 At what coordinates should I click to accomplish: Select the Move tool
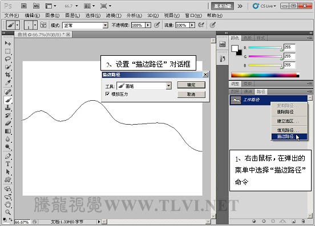[8, 43]
